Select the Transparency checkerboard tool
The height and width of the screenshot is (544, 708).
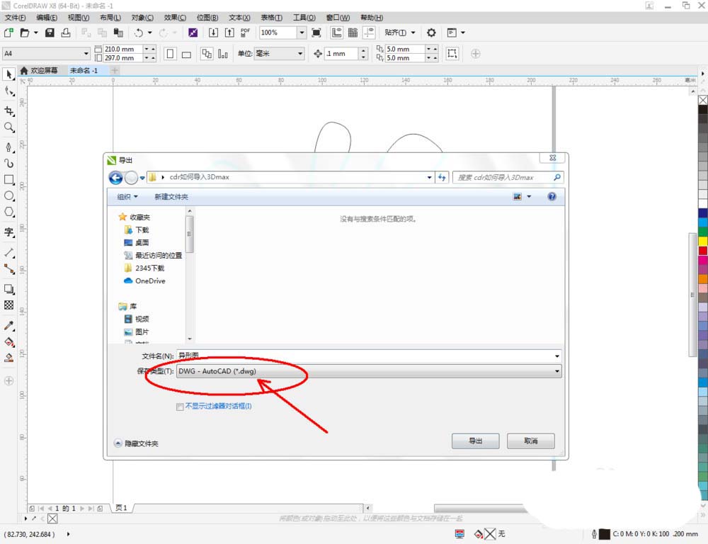[x=8, y=305]
